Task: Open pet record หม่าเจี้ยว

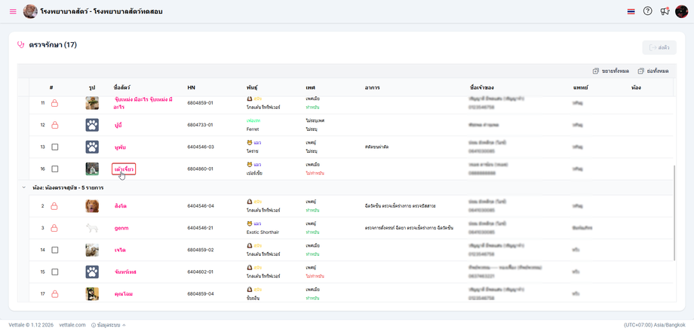Action: tap(124, 169)
